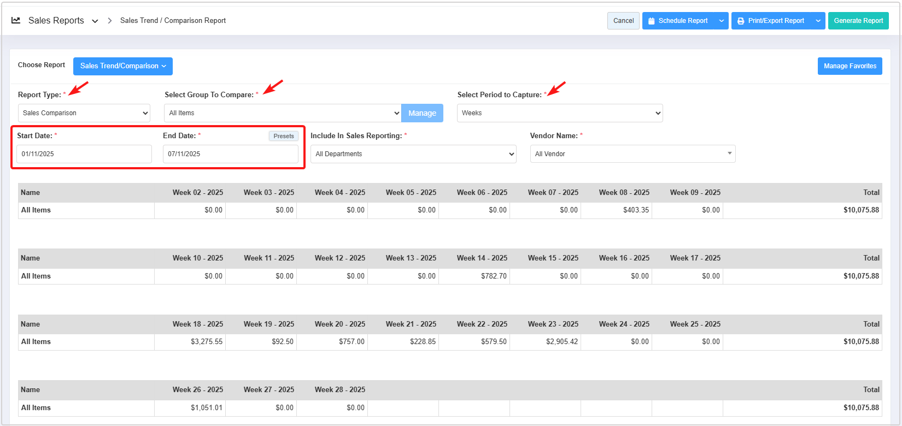
Task: Click the Schedule Report button
Action: point(678,21)
